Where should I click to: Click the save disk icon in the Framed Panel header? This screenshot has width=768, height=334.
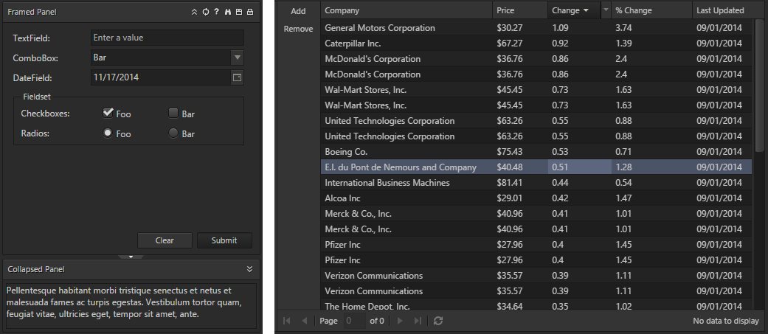(x=239, y=12)
